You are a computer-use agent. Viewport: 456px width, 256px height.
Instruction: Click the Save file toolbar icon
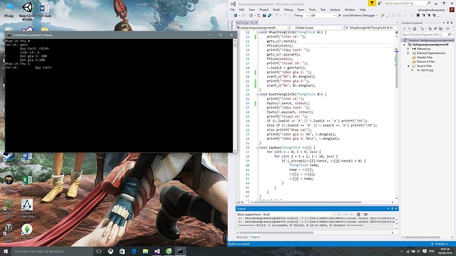click(x=264, y=15)
